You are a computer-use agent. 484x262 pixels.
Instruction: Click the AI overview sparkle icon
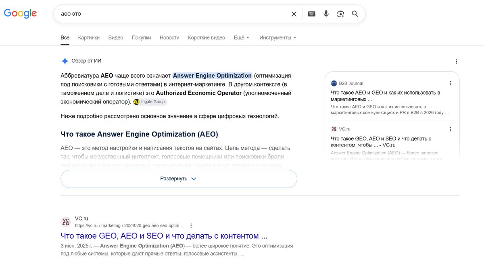pyautogui.click(x=65, y=61)
